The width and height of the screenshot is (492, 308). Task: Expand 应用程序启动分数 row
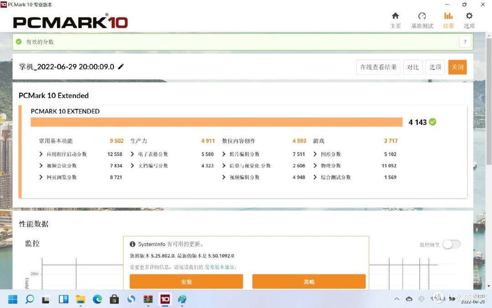(41, 154)
